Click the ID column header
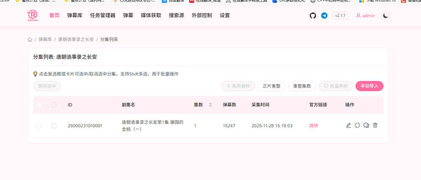Viewport: 421px width, 180px height. (x=70, y=105)
